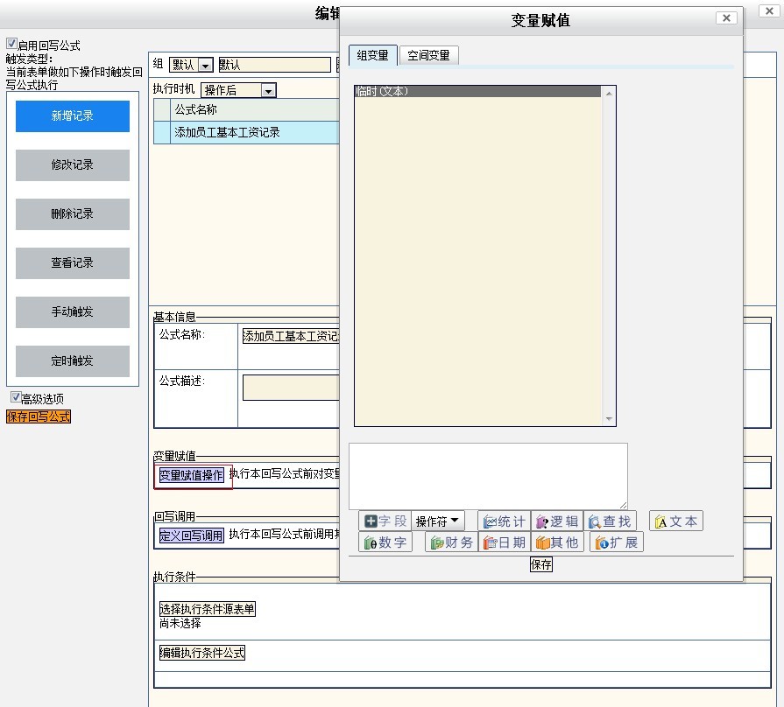
Task: Select the 新增记录 trigger type
Action: click(73, 116)
